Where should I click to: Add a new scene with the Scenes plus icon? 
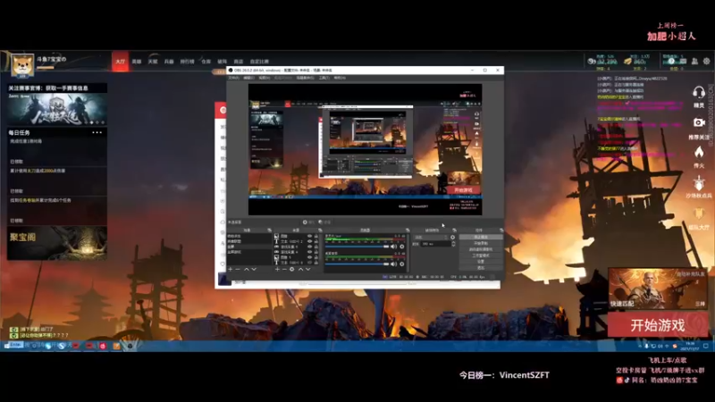231,270
